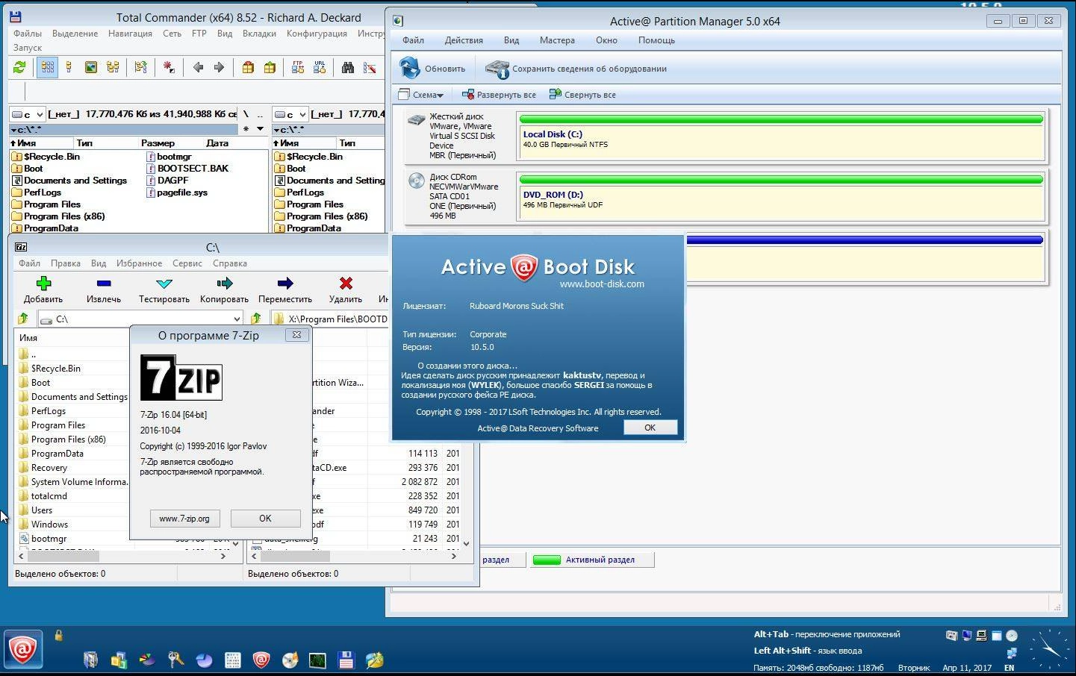Select DVD_ROM (D:) partition bar
This screenshot has width=1076, height=676.
pyautogui.click(x=781, y=195)
